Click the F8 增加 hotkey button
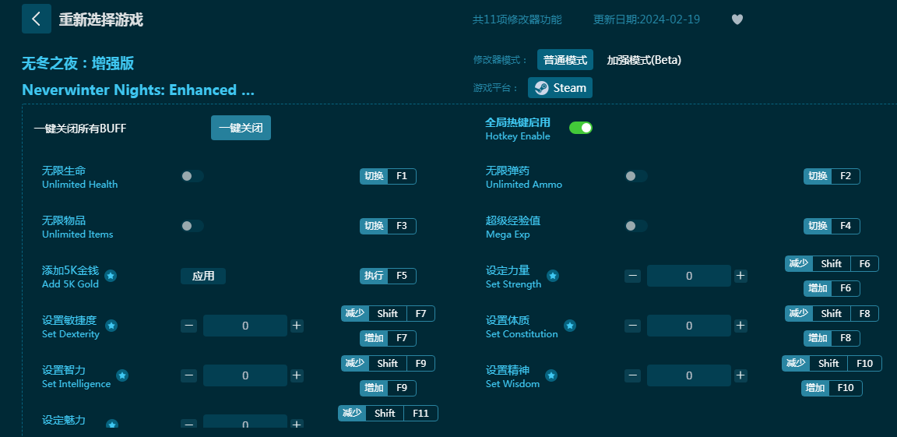The height and width of the screenshot is (437, 897). coord(832,338)
